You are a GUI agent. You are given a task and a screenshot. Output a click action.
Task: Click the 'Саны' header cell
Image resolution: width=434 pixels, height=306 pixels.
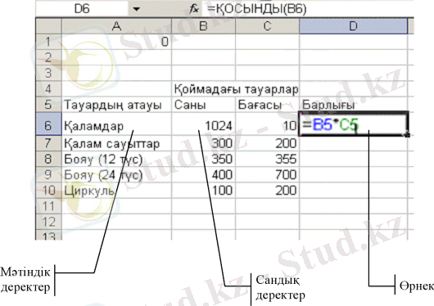click(x=203, y=105)
